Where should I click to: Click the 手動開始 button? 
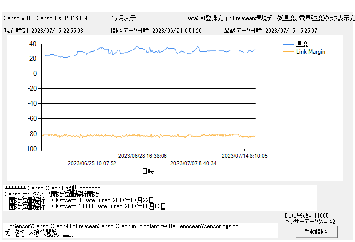point(316,232)
